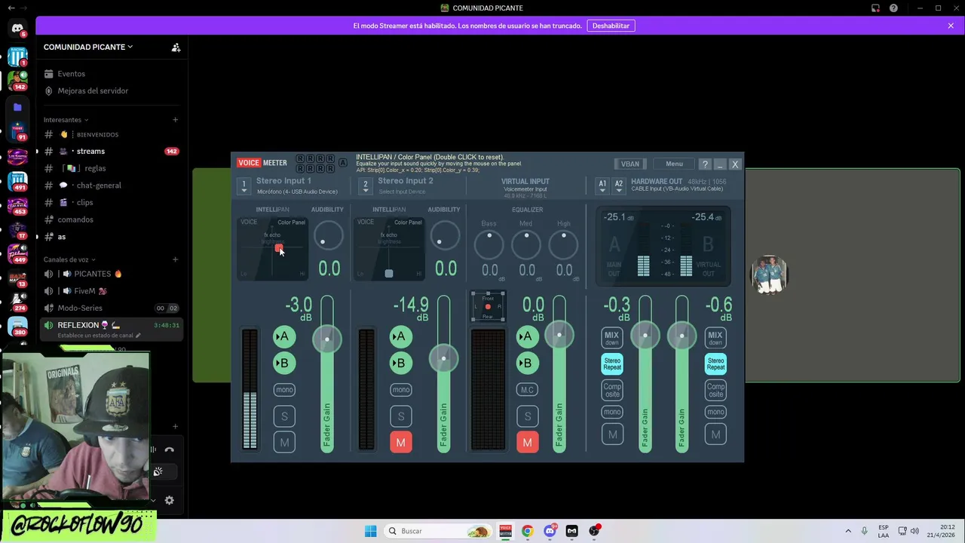This screenshot has height=543, width=965.
Task: Open Discord user settings gear
Action: click(x=169, y=500)
